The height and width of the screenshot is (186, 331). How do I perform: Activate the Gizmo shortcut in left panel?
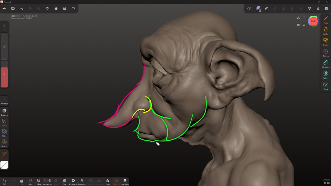(4, 143)
